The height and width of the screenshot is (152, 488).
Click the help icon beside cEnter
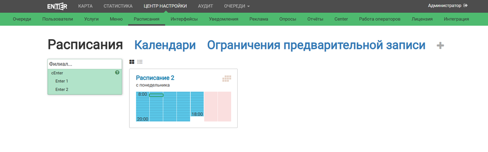coord(117,72)
